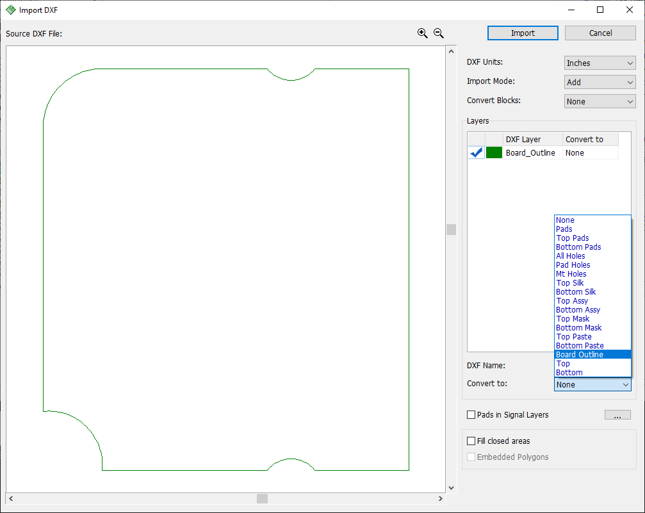645x513 pixels.
Task: Click the preview horizontal scrollbar thumb
Action: pos(263,499)
